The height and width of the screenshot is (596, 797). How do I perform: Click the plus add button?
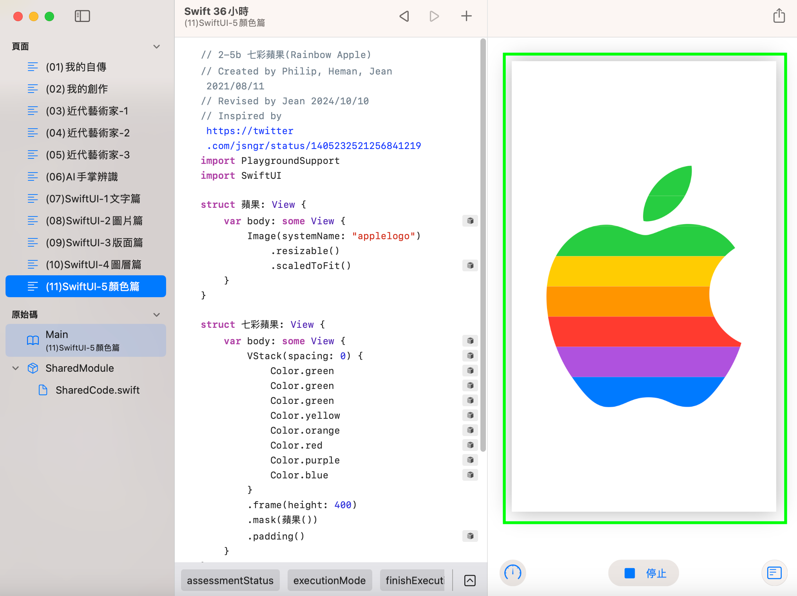pyautogui.click(x=466, y=16)
